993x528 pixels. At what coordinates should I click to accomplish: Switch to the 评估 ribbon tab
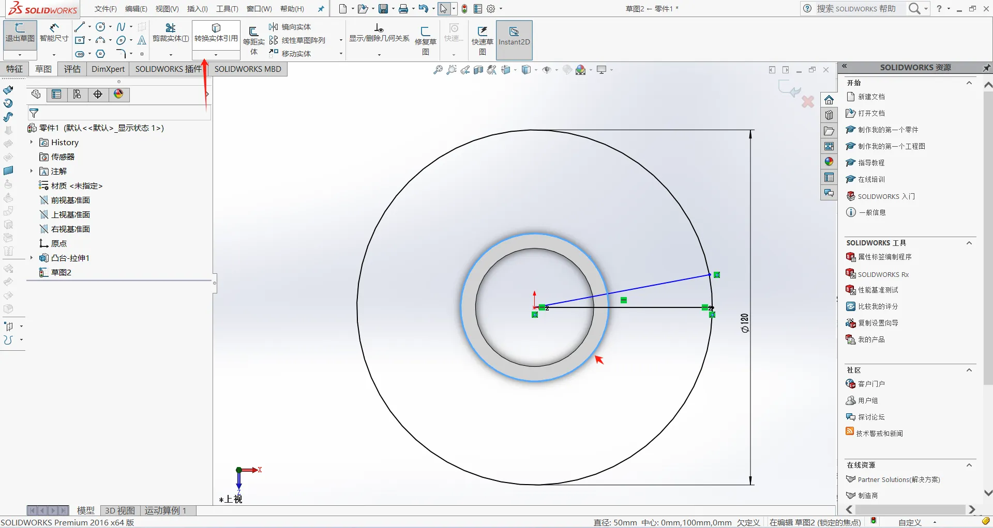tap(72, 69)
